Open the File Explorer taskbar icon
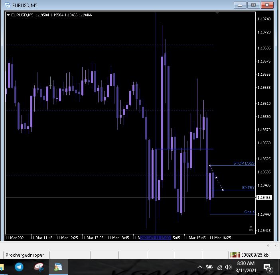The image size is (280, 275). coord(2,267)
